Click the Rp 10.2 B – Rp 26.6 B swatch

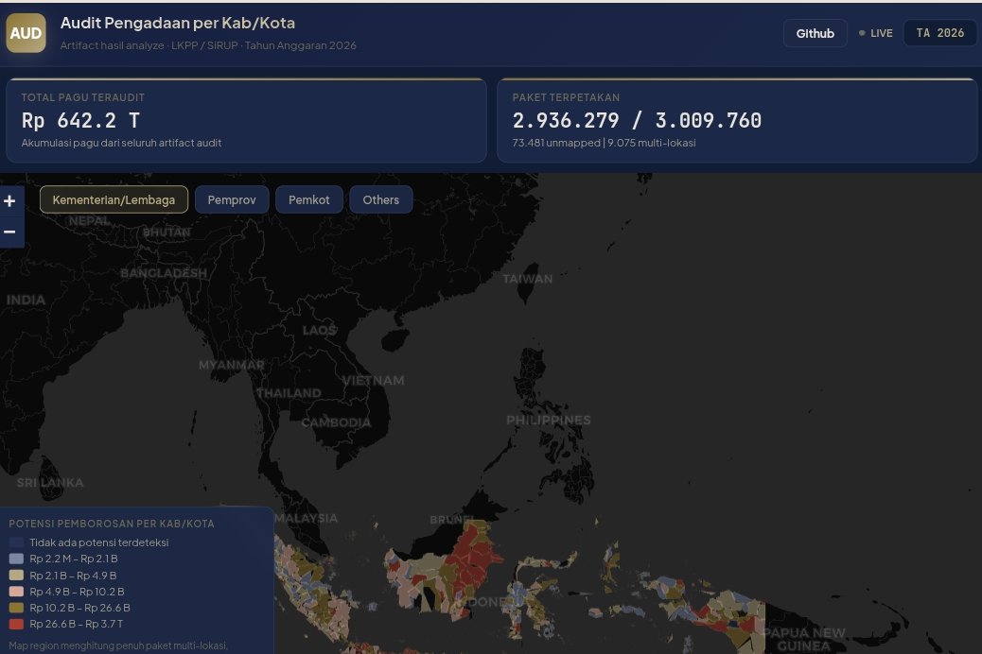pos(16,608)
